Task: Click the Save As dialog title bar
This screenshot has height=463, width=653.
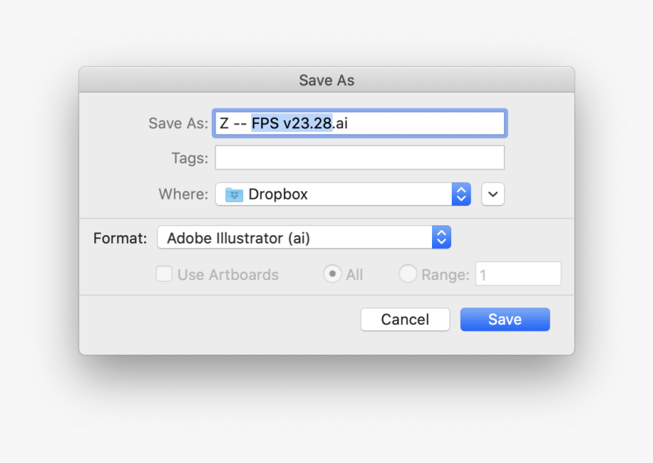Action: 326,80
